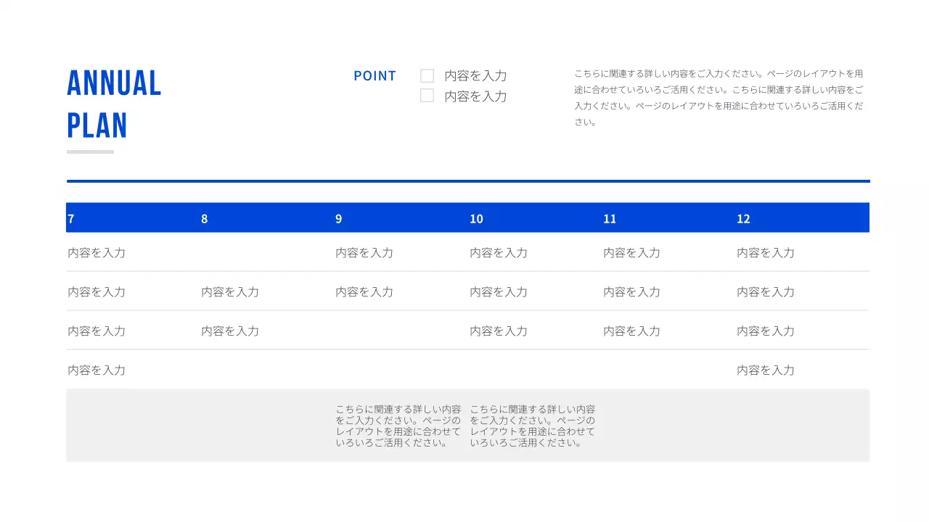Click the POINT label
929x522 pixels.
pyautogui.click(x=375, y=75)
